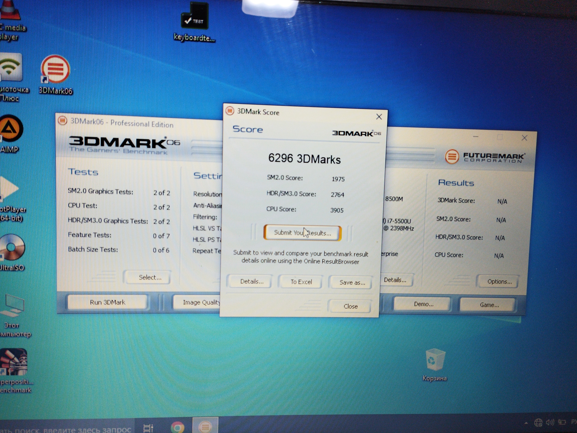Click the battery icon in system tray
Viewport: 577px width, 433px height.
pos(562,422)
